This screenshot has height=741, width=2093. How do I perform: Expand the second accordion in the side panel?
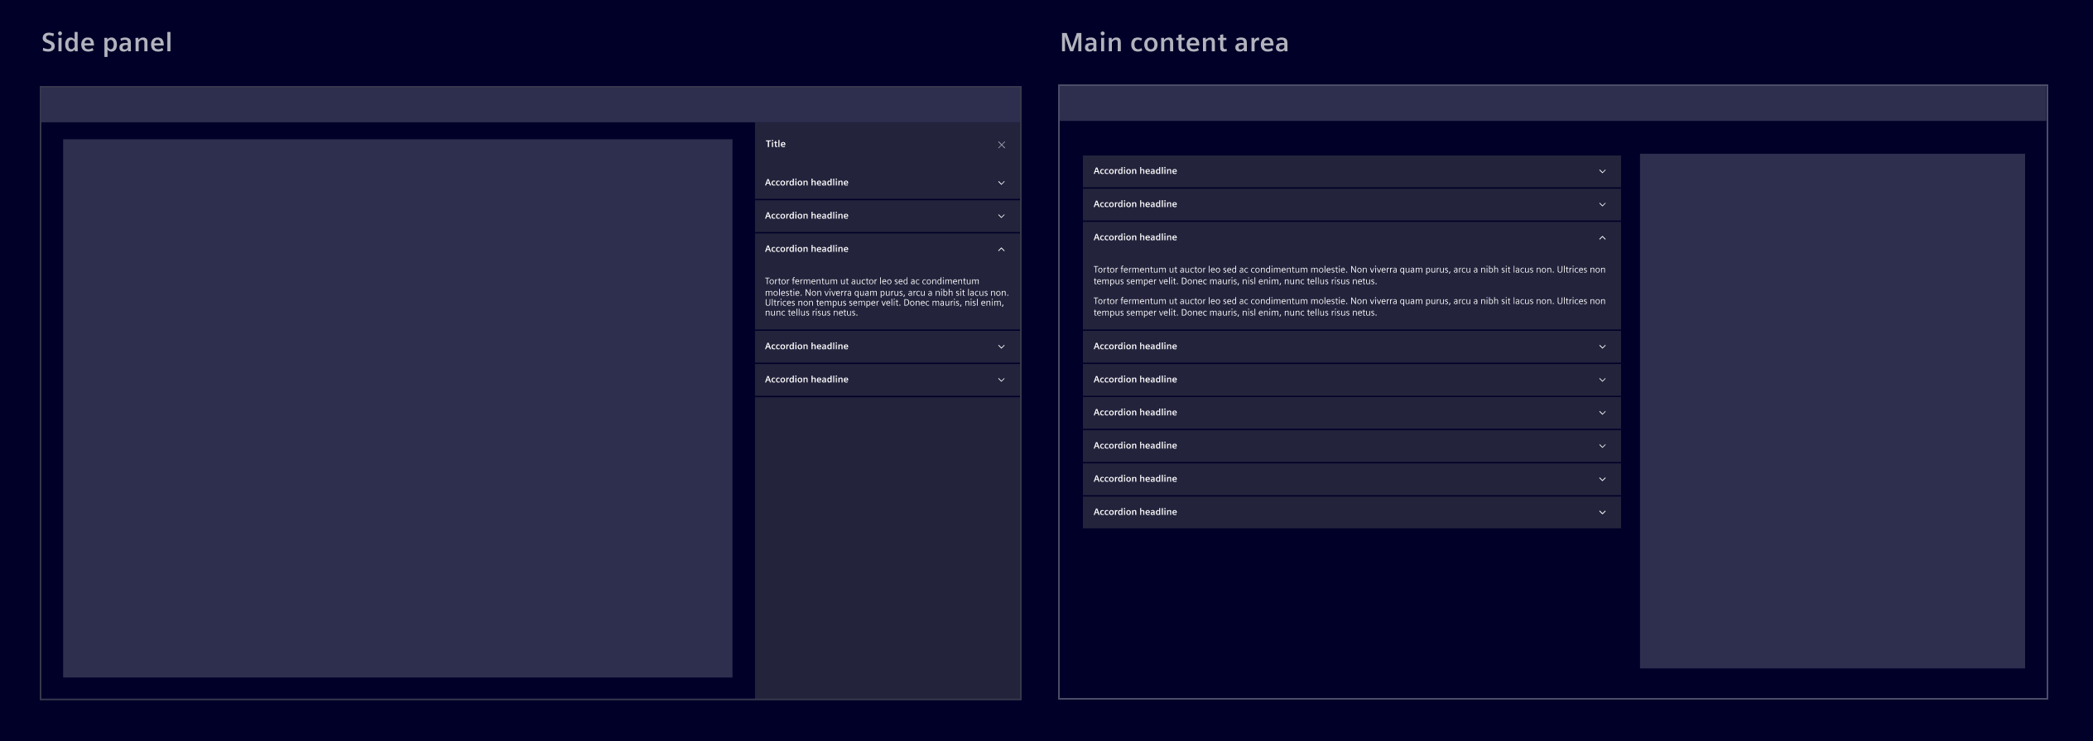(x=1001, y=216)
